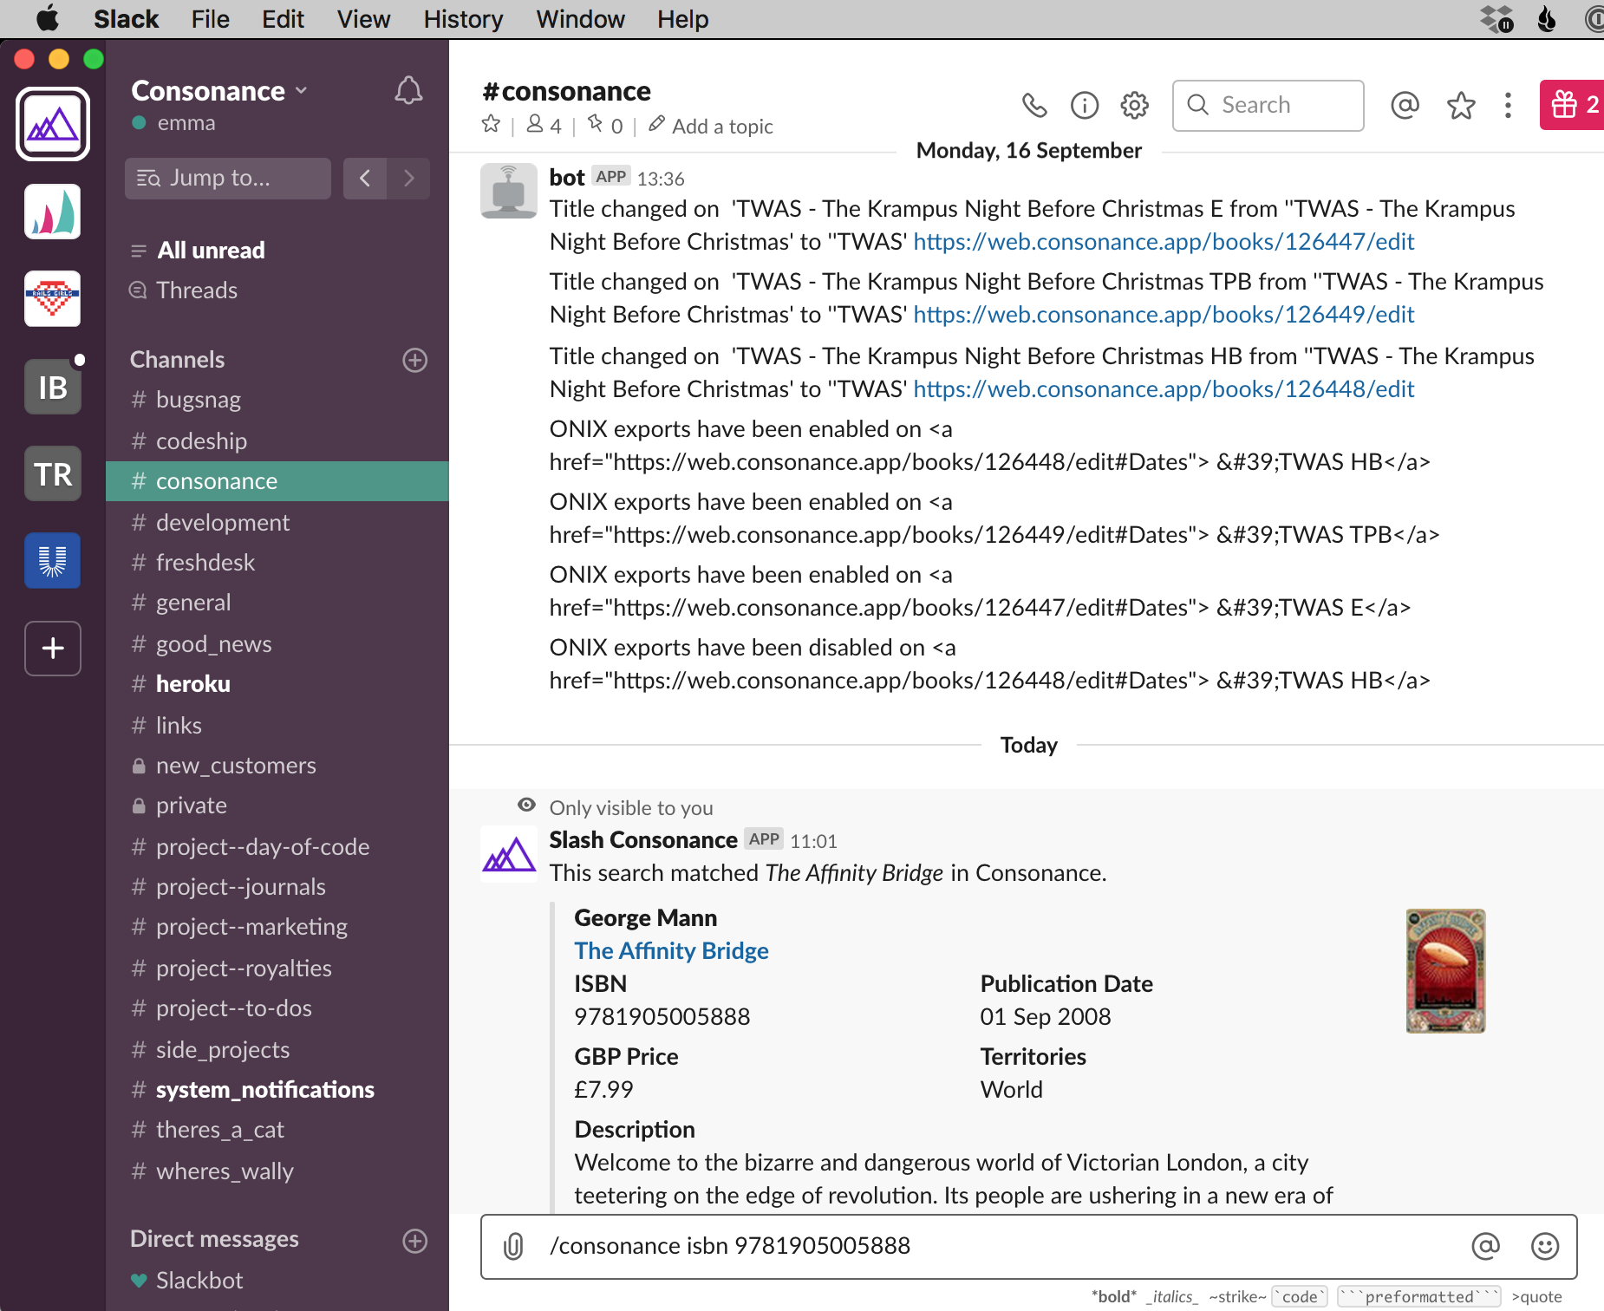
Task: Show mentions and reactions (@) in header
Action: pos(1405,105)
